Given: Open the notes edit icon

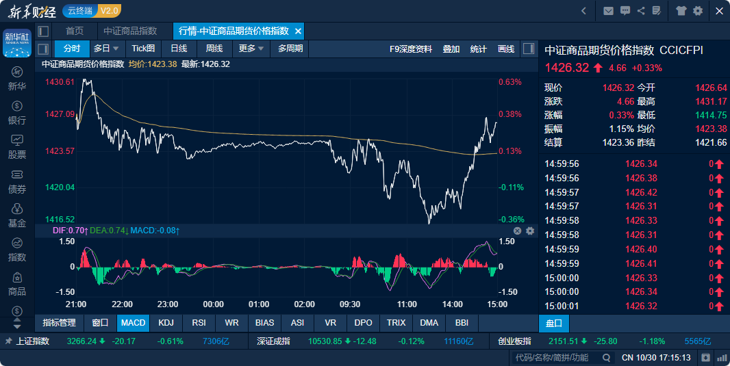Looking at the screenshot, I should (657, 11).
